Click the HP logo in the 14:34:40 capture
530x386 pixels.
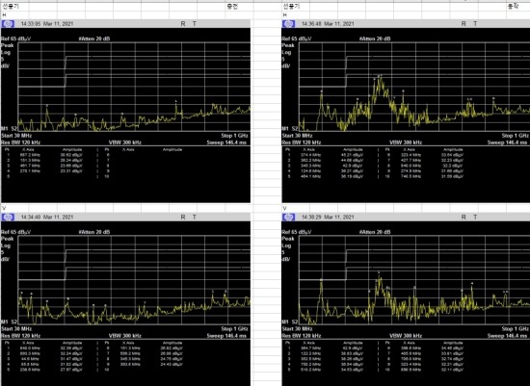(8, 217)
